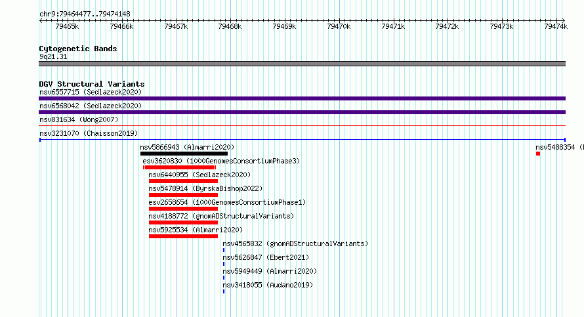Image resolution: width=584 pixels, height=317 pixels.
Task: Select red bar under esv2658654
Action: [x=183, y=209]
